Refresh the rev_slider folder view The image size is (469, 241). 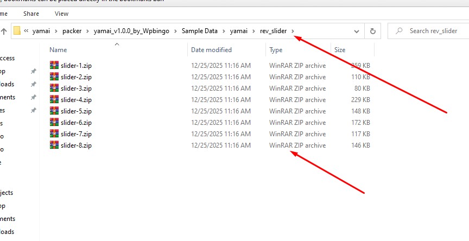[x=373, y=31]
